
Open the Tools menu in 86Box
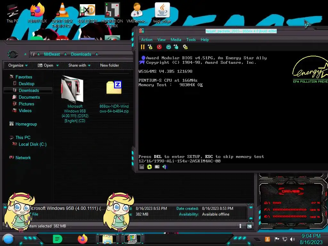[191, 39]
